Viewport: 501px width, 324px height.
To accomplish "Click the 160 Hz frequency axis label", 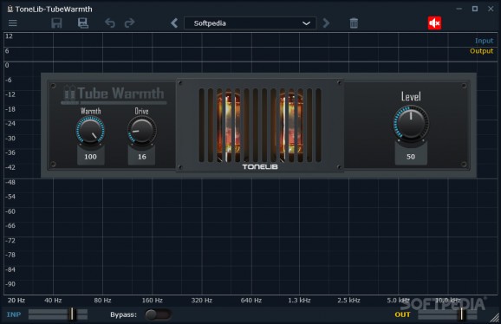I will tap(152, 300).
